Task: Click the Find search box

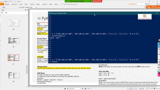Action: [139, 4]
